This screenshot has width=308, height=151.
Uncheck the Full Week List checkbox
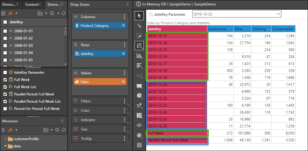tap(5, 87)
